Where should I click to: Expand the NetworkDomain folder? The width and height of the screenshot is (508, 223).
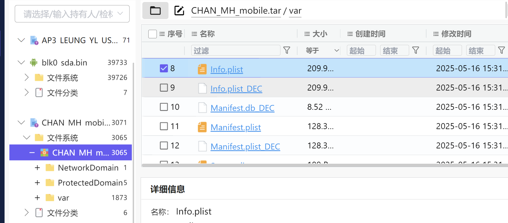pos(37,168)
